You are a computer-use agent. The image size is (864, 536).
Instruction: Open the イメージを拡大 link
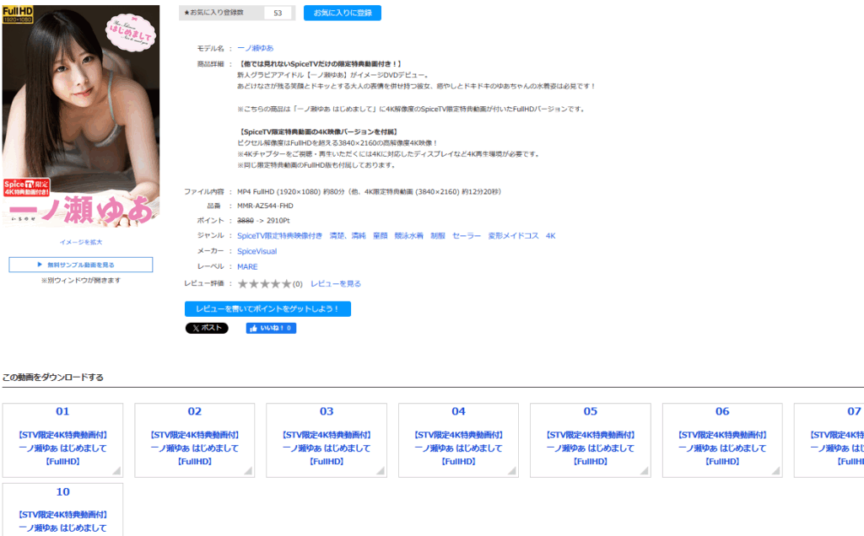(x=81, y=242)
